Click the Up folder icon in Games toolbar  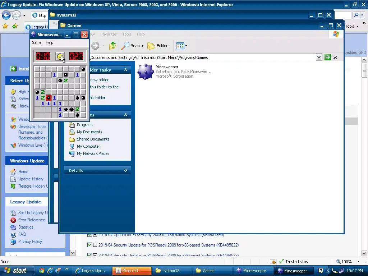point(112,46)
